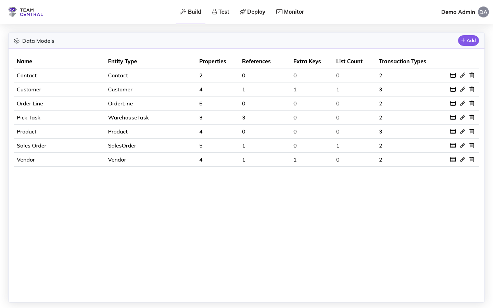Open table view for Contact row
This screenshot has width=493, height=308.
453,75
